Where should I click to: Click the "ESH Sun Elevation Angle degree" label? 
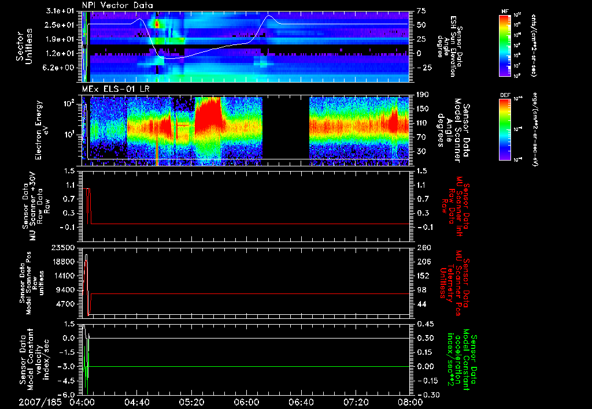pyautogui.click(x=449, y=46)
